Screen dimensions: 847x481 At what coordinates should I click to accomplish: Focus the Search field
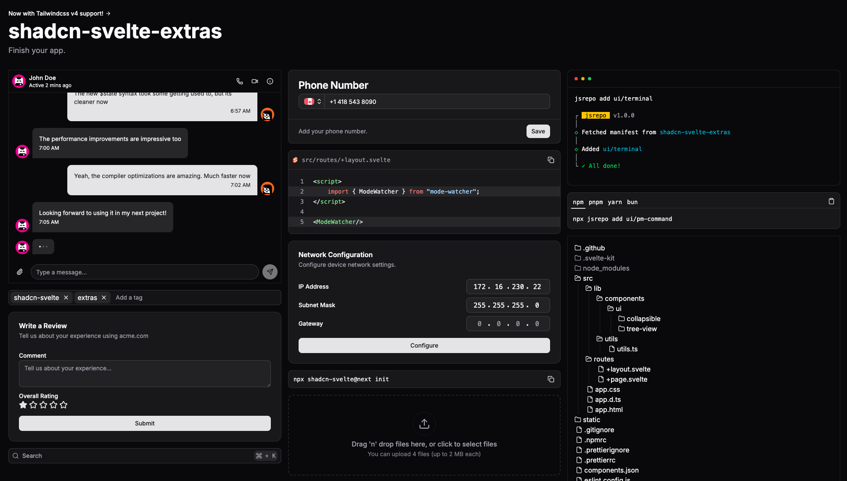coord(135,456)
